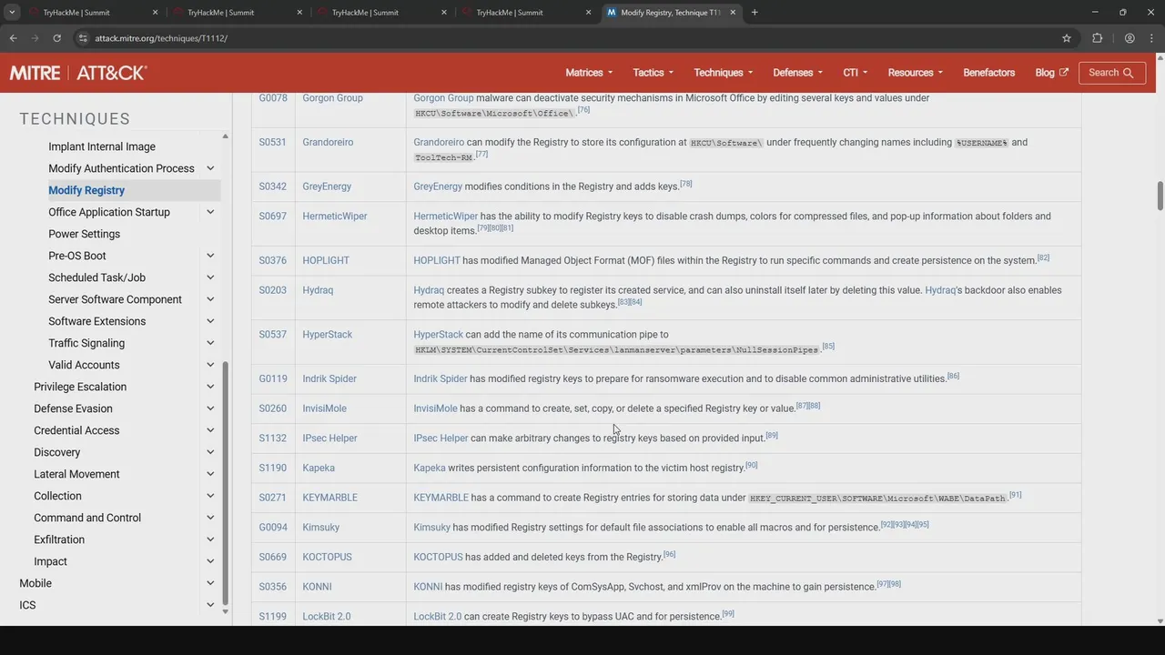
Task: Open the S1190 Kapeka ID link
Action: [272, 468]
